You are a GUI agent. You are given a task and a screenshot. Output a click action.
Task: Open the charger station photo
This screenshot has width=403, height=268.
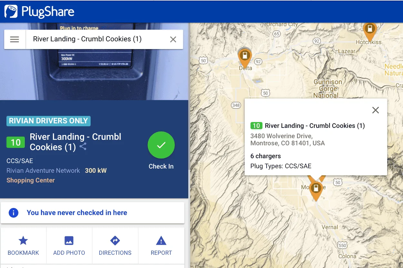(94, 74)
